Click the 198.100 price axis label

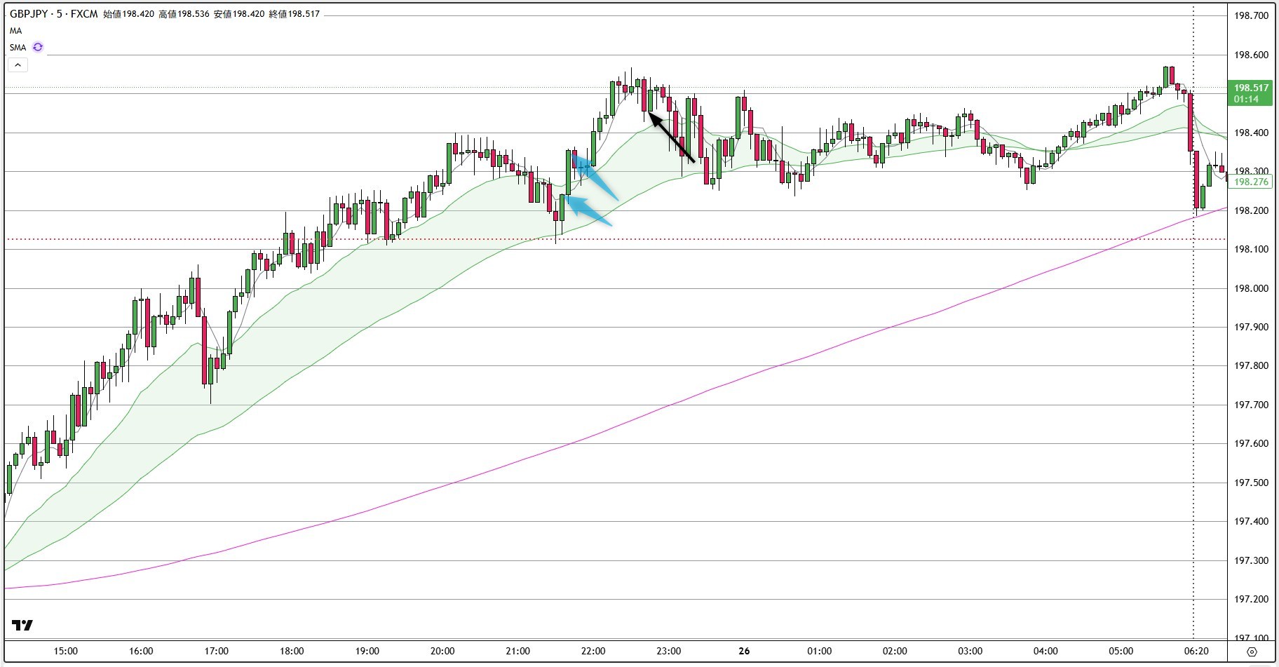pos(1252,249)
